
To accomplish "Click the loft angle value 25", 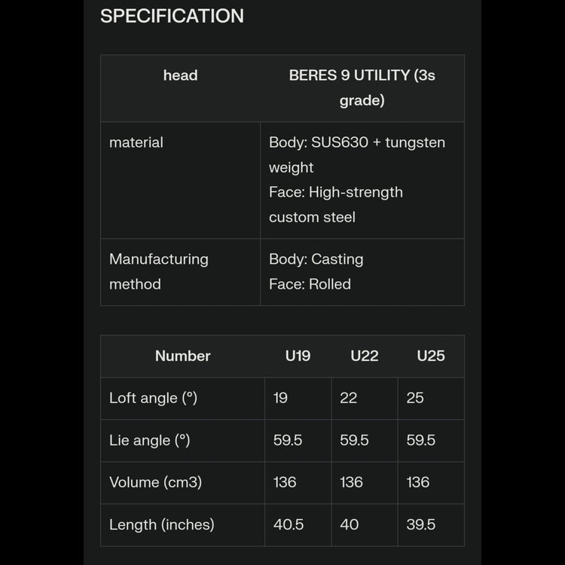I will pyautogui.click(x=415, y=398).
